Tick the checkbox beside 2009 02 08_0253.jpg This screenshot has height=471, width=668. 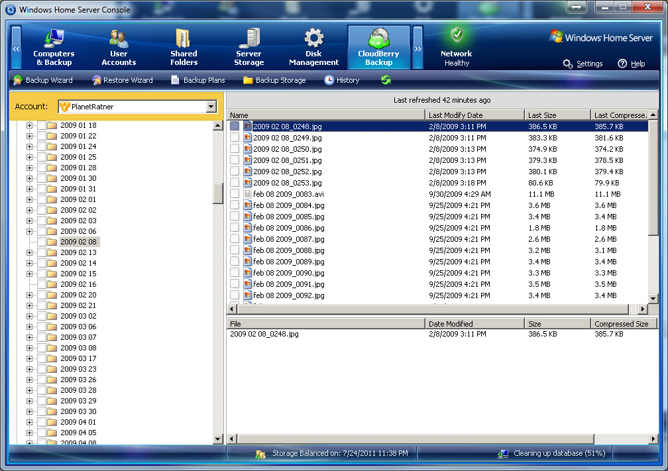(235, 182)
